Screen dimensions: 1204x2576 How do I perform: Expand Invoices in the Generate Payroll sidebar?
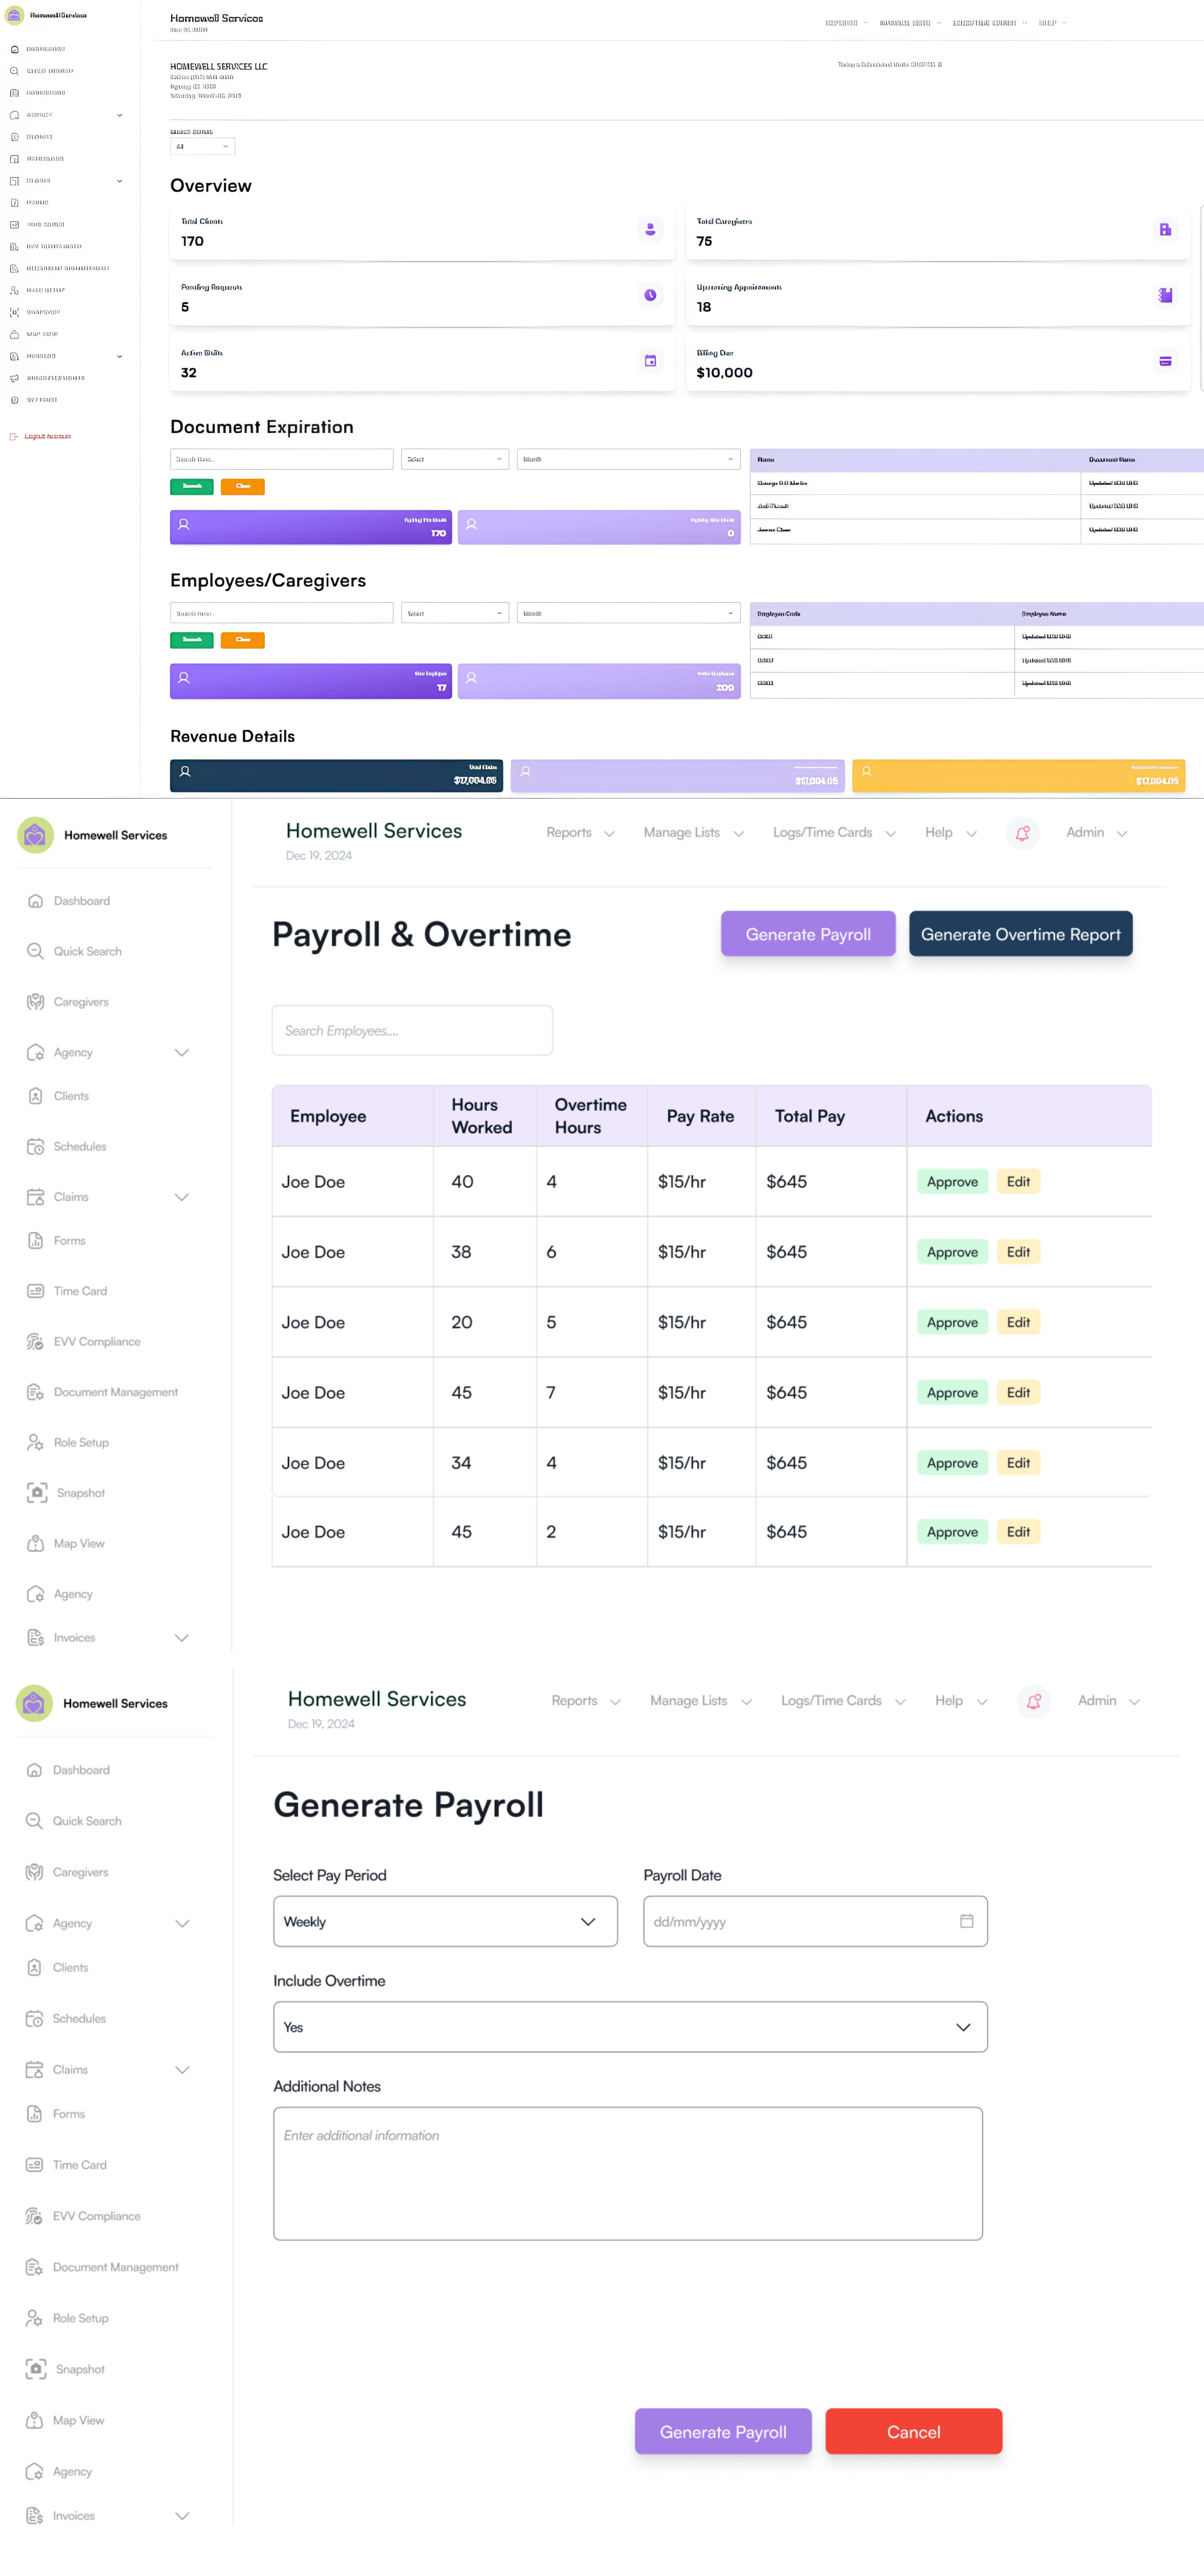[182, 2516]
